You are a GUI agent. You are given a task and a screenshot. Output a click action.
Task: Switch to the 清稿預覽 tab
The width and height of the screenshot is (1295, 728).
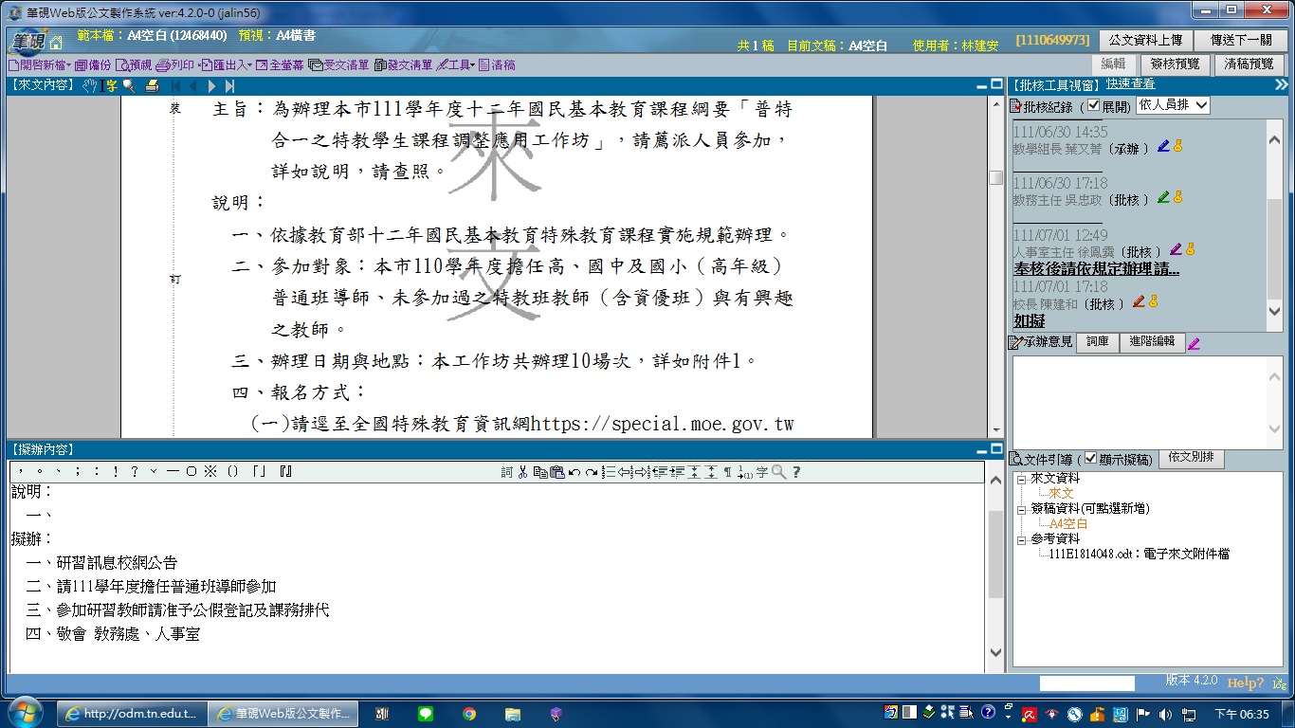(1249, 64)
